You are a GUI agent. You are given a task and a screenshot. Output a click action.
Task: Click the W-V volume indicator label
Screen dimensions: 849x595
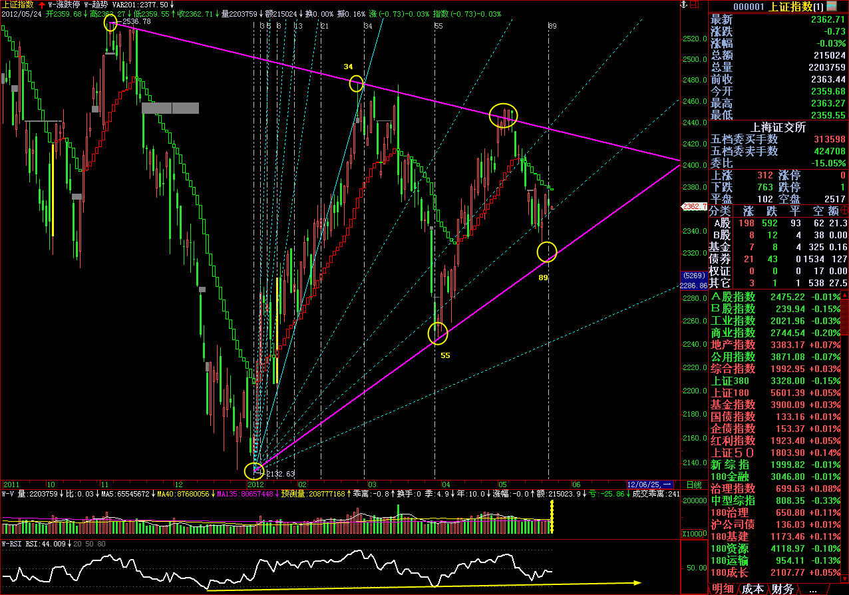pos(8,494)
